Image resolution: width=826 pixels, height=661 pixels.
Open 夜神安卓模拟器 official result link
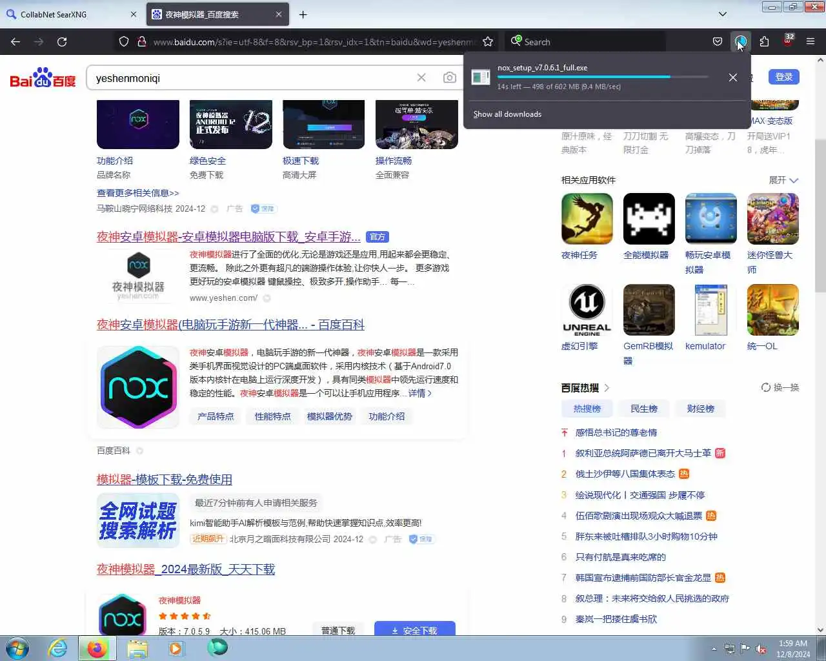click(228, 237)
